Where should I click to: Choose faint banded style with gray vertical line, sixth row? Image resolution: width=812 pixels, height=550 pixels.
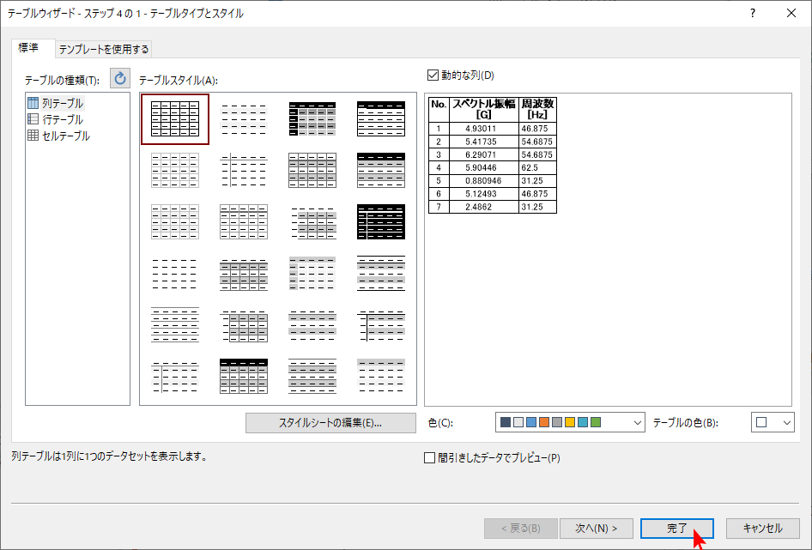tap(175, 376)
